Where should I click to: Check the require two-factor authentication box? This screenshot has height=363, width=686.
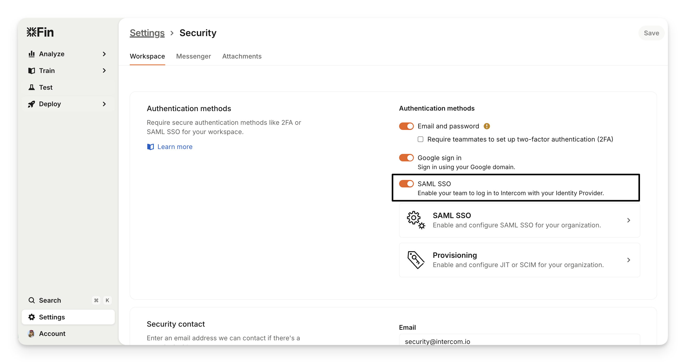coord(421,139)
